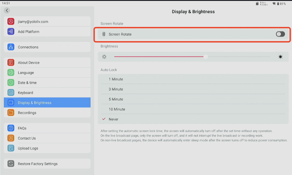Open the Recordings folder icon
Image resolution: width=292 pixels, height=175 pixels.
point(11,113)
